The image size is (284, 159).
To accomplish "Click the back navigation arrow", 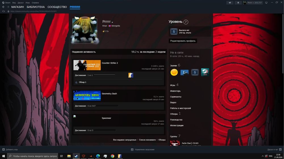I will (3, 7).
